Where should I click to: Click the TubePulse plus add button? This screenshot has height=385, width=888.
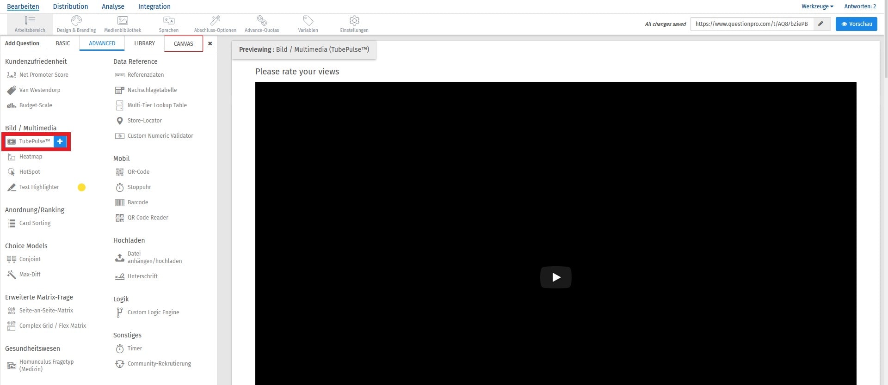60,141
